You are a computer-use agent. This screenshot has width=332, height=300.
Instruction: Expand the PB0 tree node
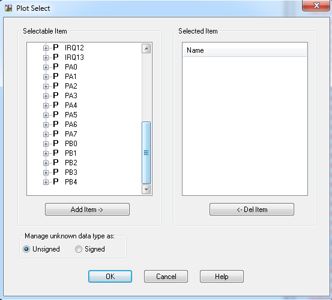[46, 144]
